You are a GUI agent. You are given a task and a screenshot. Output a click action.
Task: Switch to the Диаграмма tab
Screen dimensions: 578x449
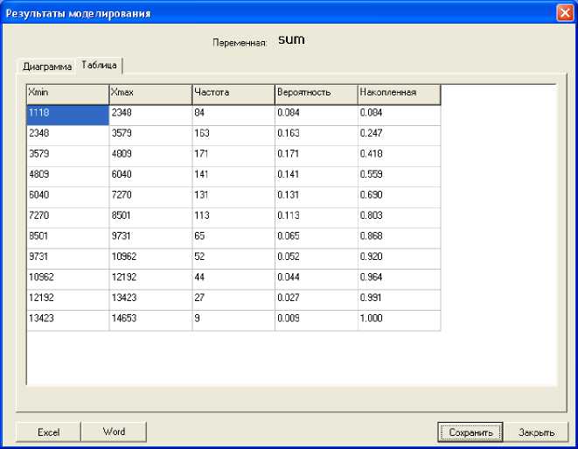pos(47,66)
